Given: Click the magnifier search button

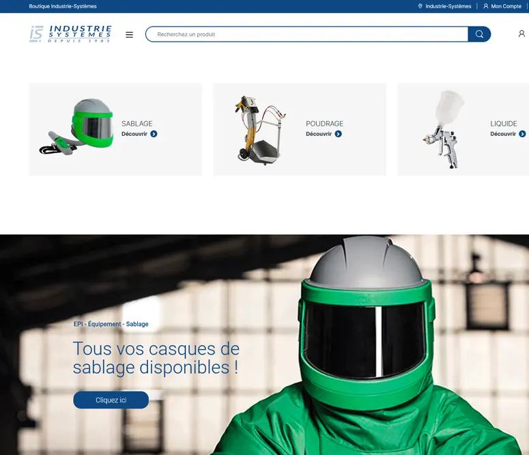Looking at the screenshot, I should point(479,34).
